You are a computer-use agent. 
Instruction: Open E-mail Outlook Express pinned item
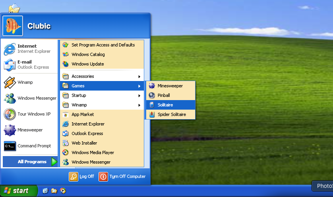pos(29,64)
